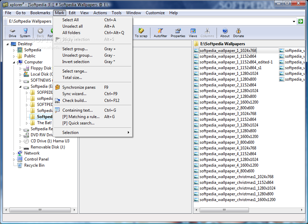Send items with To scrap icon

(141, 31)
